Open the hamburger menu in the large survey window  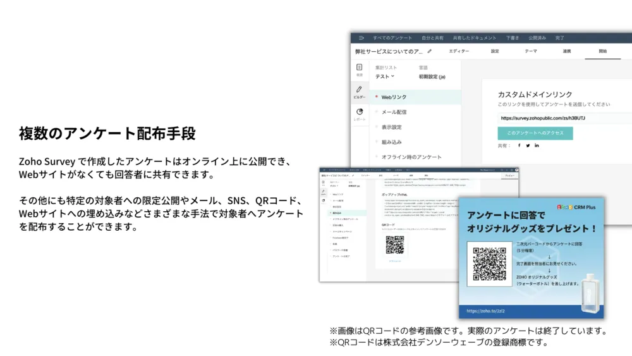tap(361, 38)
